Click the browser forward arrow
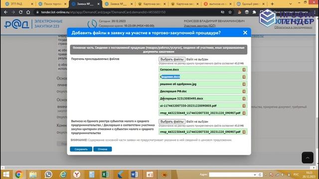The height and width of the screenshot is (179, 319). coord(13,12)
